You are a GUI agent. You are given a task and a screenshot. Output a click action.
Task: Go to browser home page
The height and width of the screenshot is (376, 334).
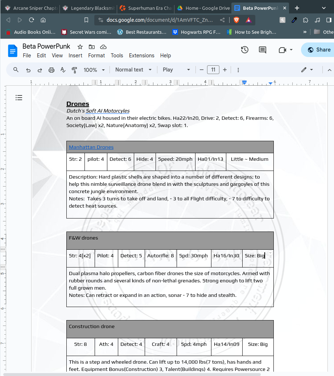[43, 20]
